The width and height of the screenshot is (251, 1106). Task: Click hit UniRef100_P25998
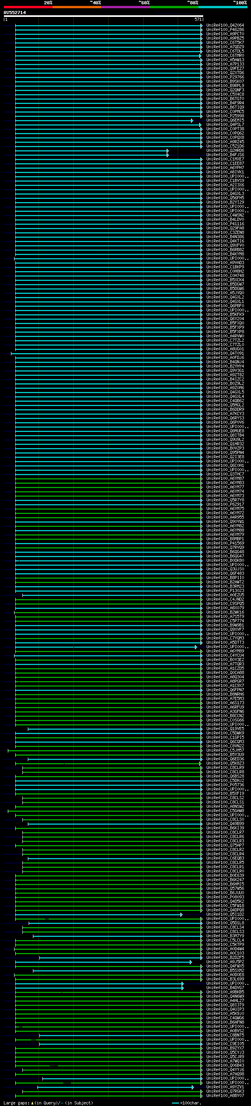(x=225, y=116)
